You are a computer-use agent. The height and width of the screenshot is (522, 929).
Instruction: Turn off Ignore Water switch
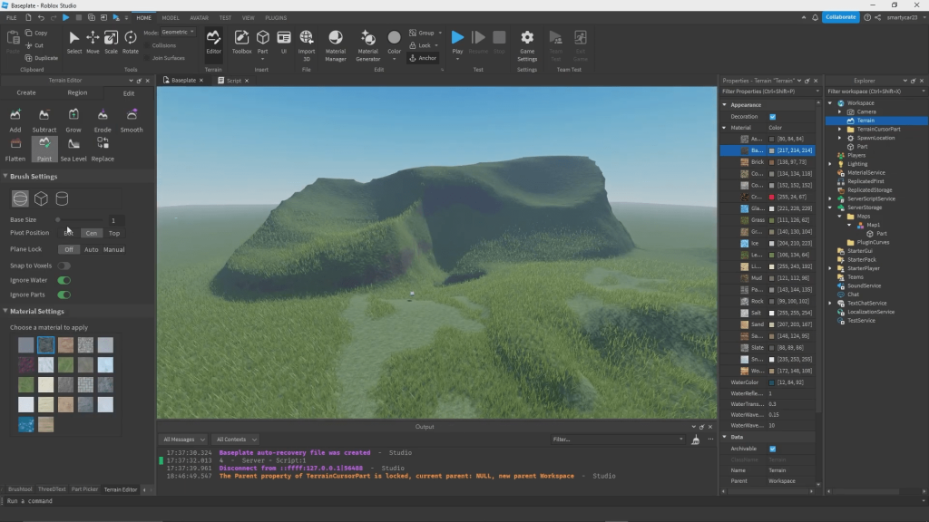64,281
